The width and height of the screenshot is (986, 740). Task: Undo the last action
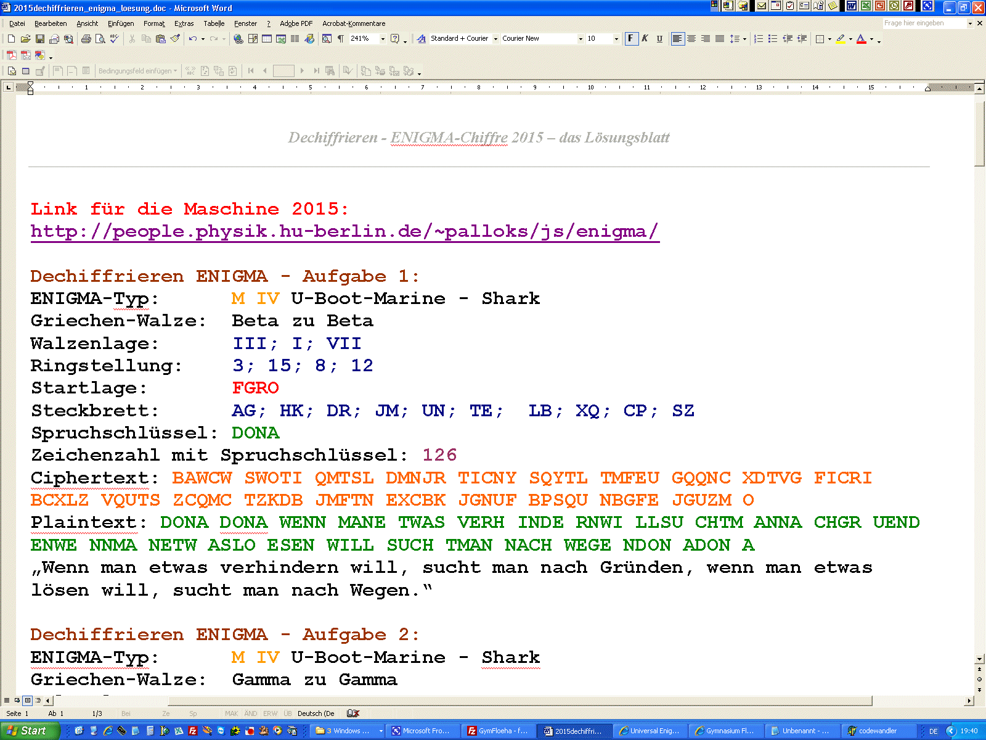tap(193, 39)
